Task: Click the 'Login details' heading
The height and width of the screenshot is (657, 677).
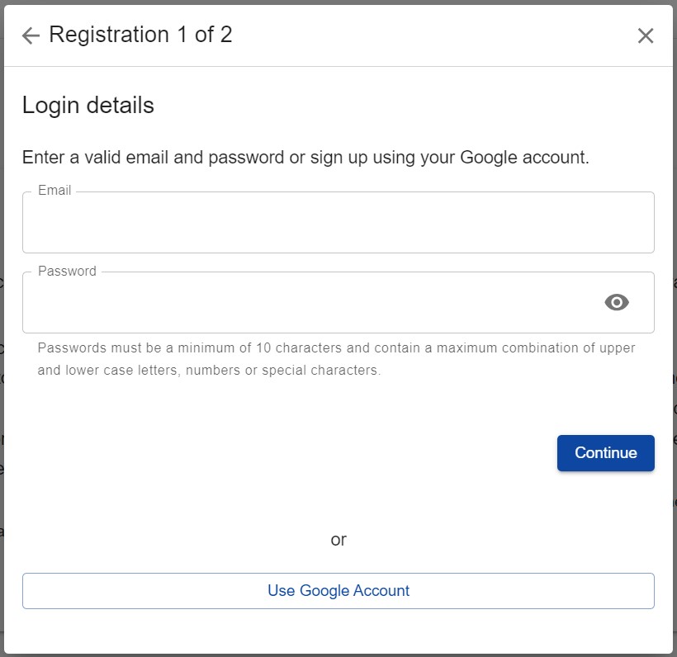Action: pos(88,106)
